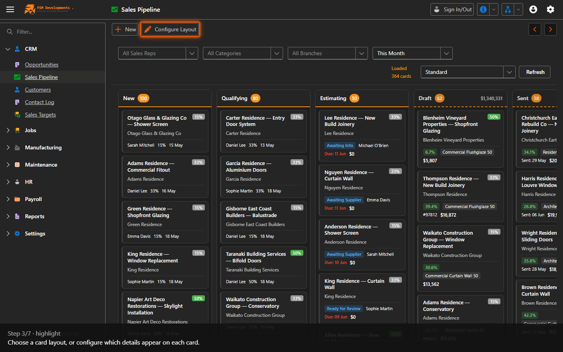This screenshot has height=352, width=563.
Task: Click the Sales Pipeline chart icon in header
Action: click(115, 9)
